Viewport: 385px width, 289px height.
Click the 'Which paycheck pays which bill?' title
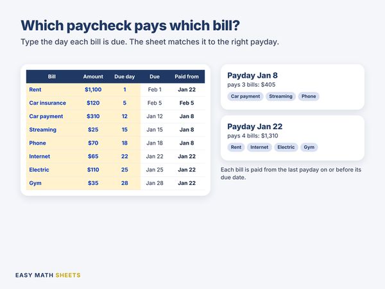coord(130,26)
